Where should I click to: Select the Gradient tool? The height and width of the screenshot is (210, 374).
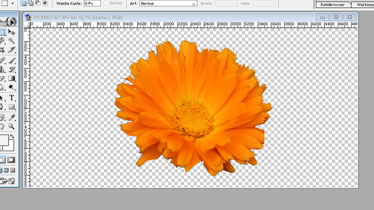[x=12, y=78]
